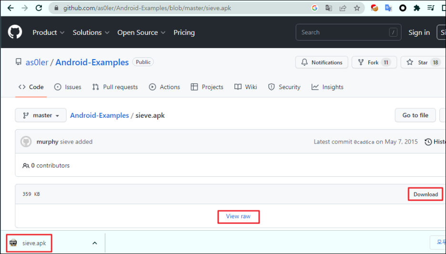Screen dimensions: 446x254
Task: Click the Download button
Action: point(426,194)
